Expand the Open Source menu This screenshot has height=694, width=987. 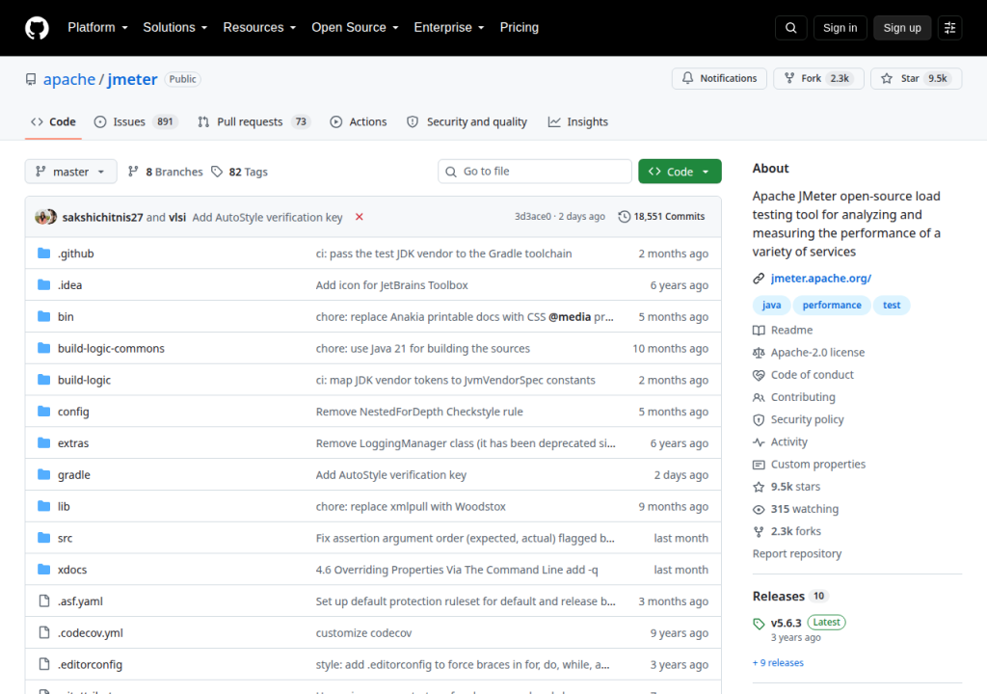(x=355, y=28)
